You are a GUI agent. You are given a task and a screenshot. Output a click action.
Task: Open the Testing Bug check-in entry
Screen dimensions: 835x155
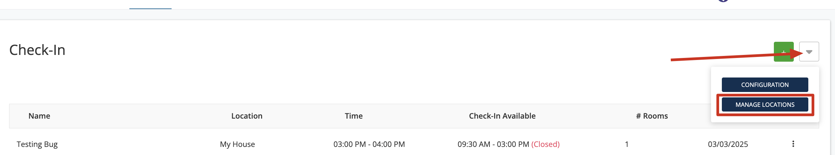pos(37,144)
